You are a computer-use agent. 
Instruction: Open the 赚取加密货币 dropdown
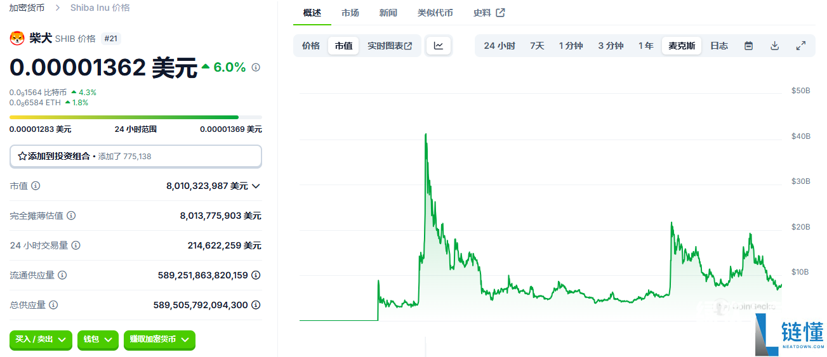(159, 340)
